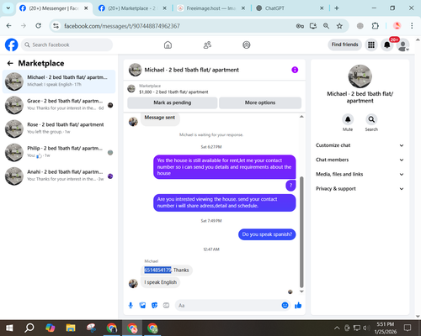Go to Home feed icon

168,45
